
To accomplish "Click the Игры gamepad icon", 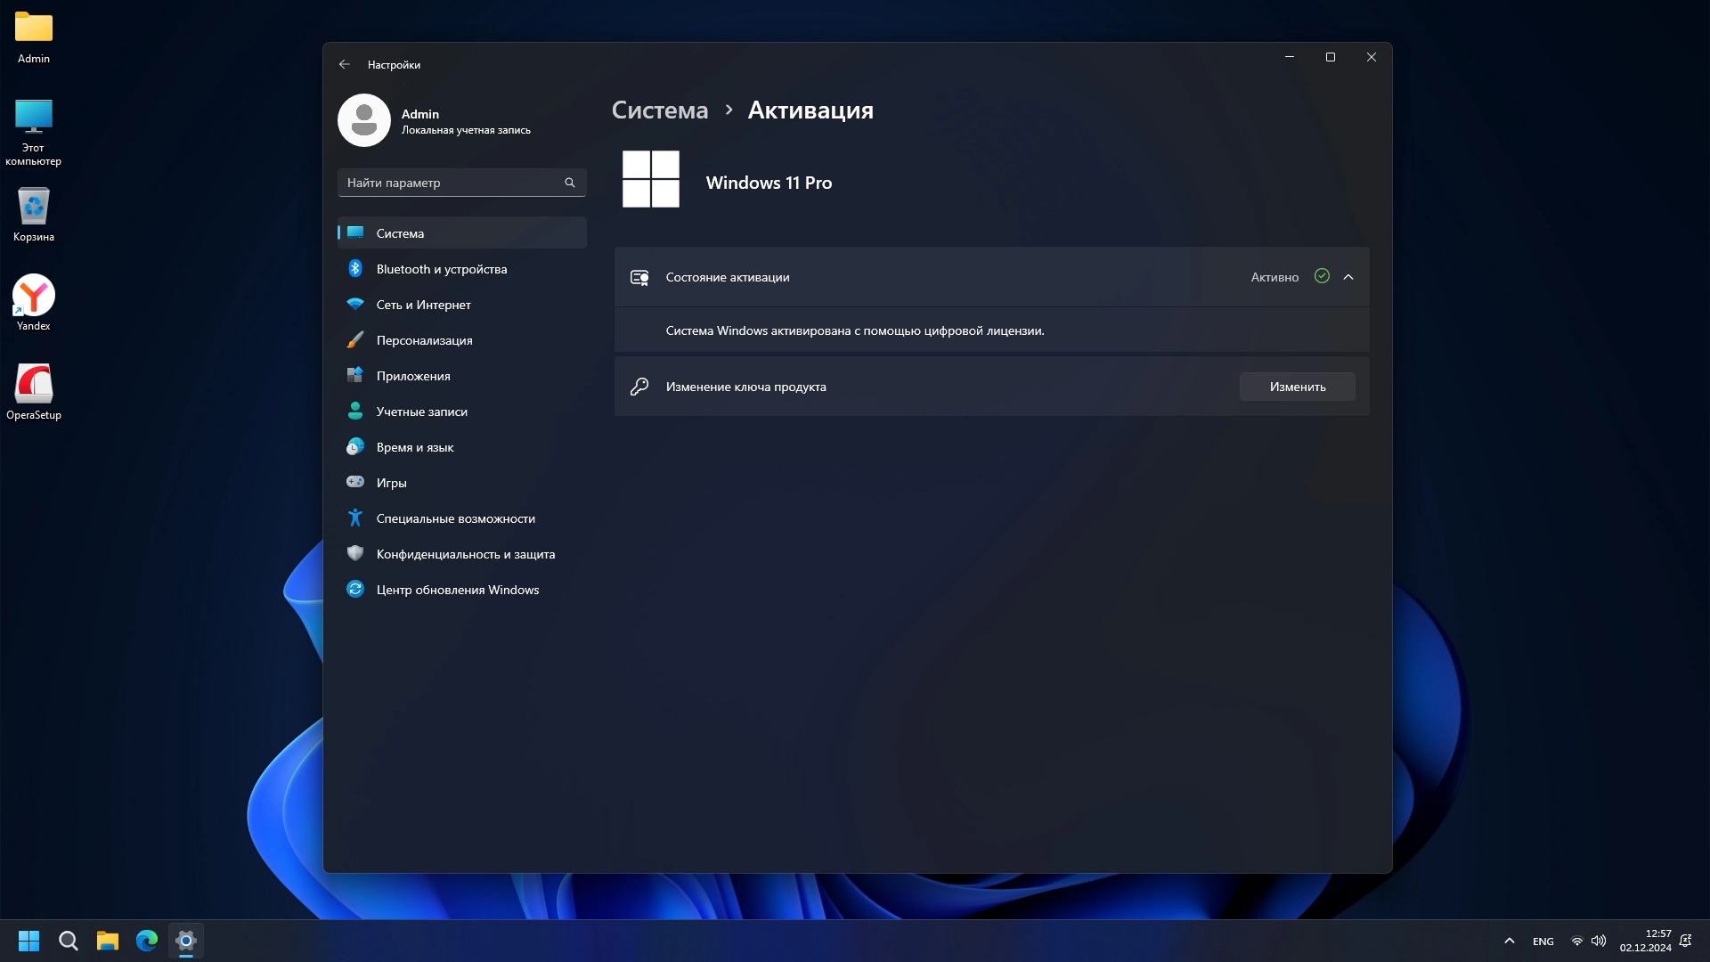I will tap(355, 482).
